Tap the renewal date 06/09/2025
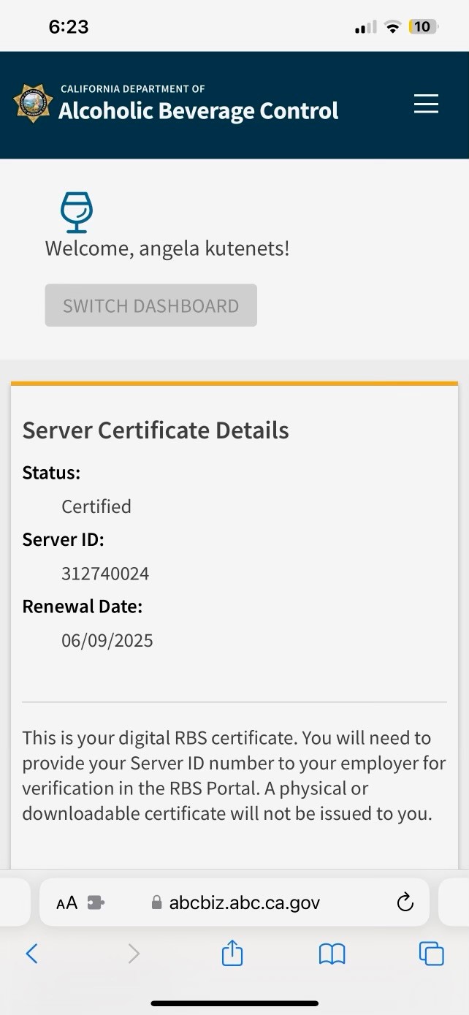469x1015 pixels. tap(107, 641)
